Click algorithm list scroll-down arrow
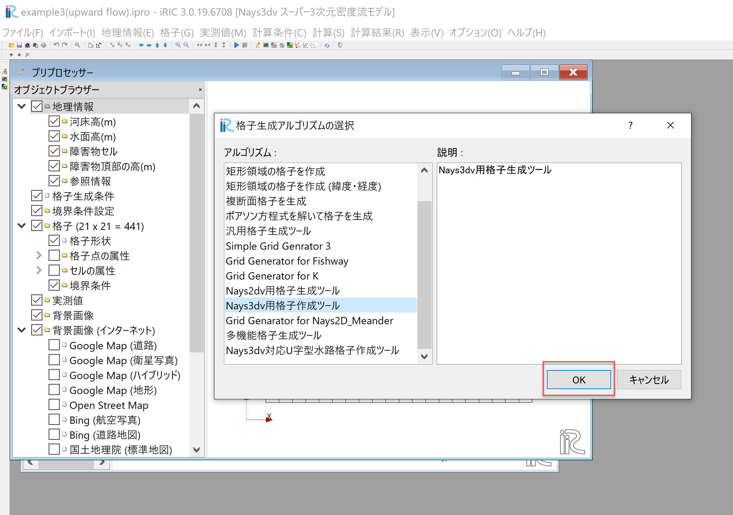733x515 pixels. pos(424,357)
